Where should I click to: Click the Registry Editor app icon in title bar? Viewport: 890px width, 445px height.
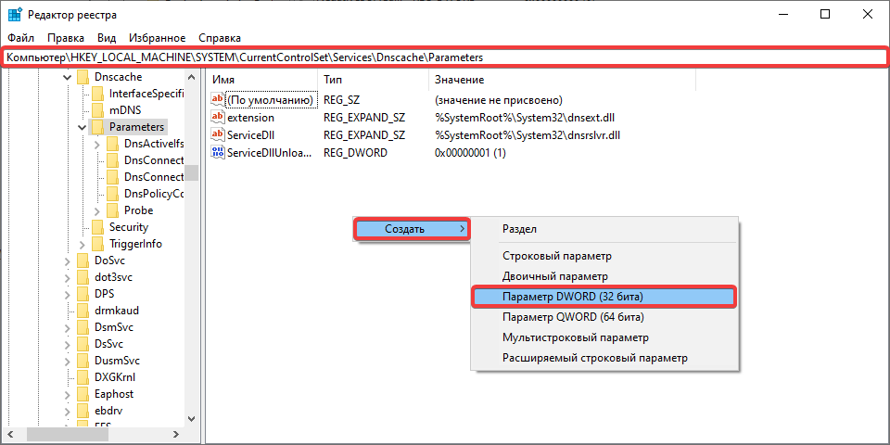click(x=16, y=15)
